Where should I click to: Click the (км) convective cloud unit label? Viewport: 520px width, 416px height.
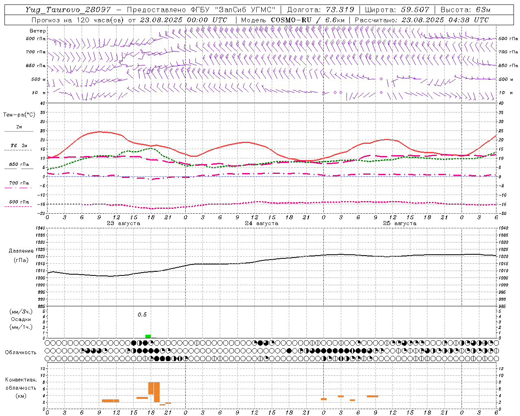click(x=21, y=396)
